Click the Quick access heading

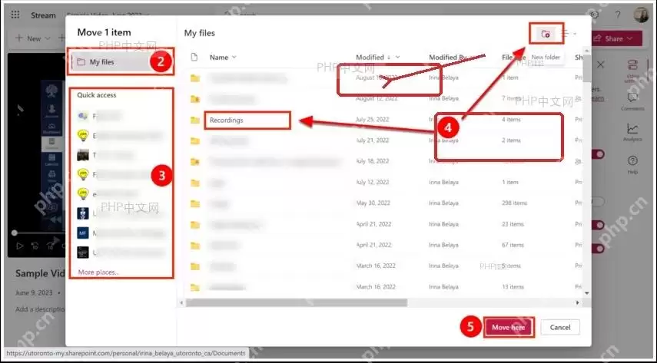pos(96,95)
